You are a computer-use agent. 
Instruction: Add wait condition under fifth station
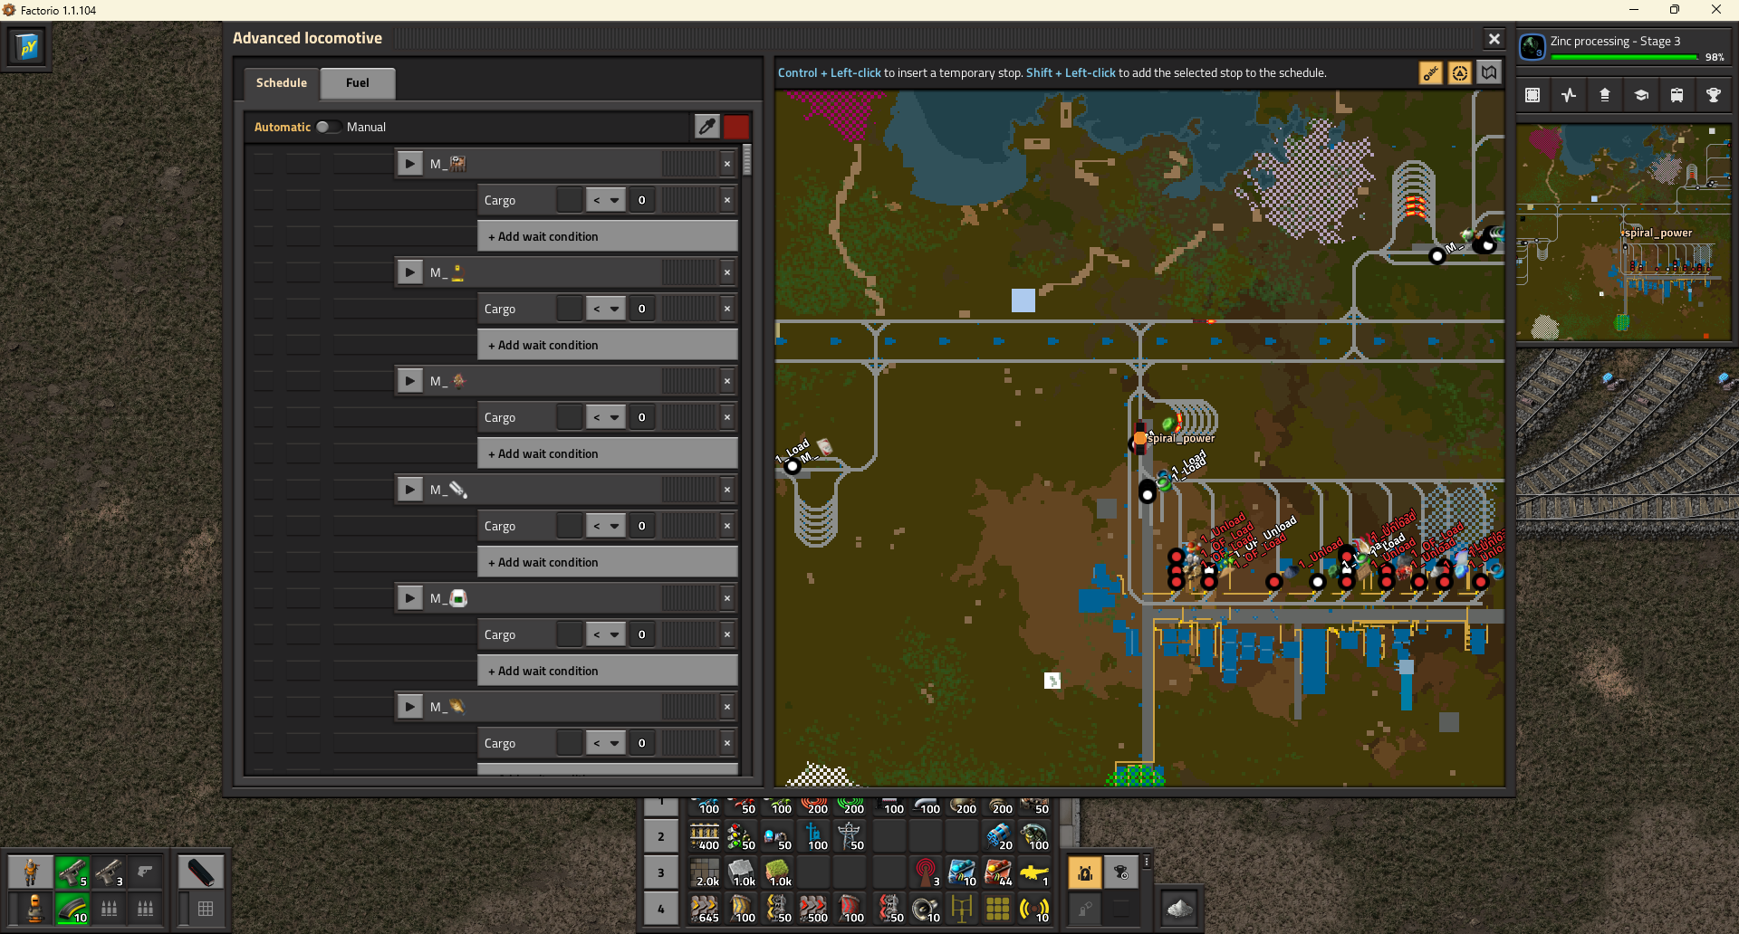coord(608,671)
